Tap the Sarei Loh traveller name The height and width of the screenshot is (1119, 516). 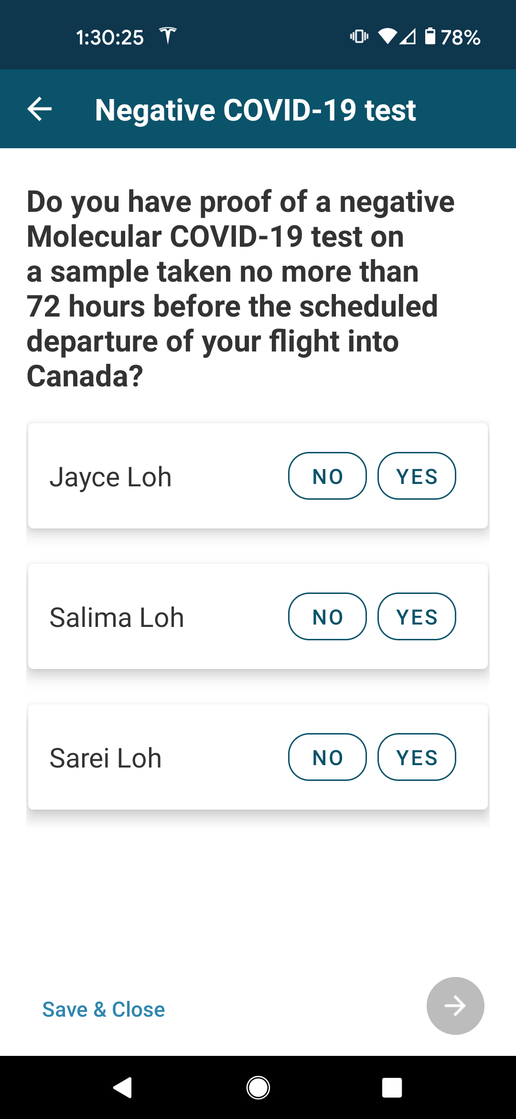[x=106, y=758]
